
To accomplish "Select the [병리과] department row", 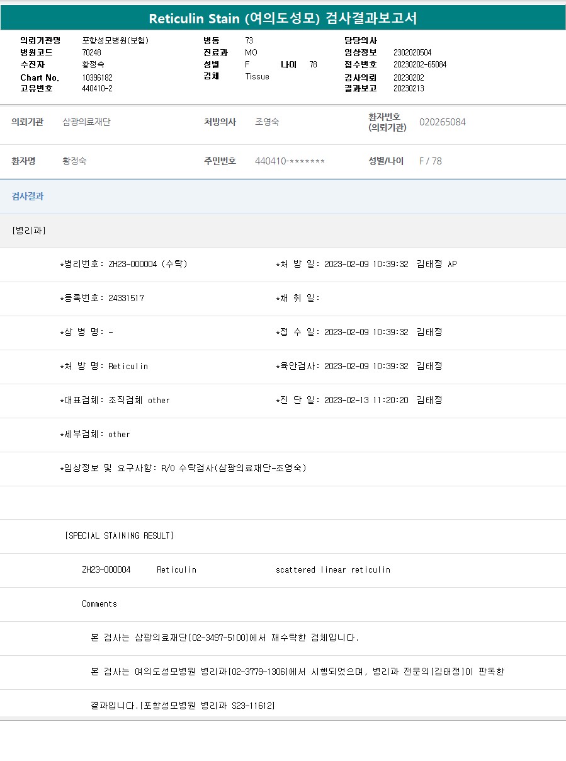I will tap(29, 231).
